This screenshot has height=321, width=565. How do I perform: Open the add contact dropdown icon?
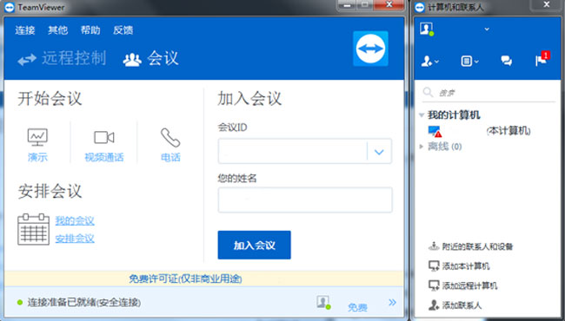click(430, 61)
